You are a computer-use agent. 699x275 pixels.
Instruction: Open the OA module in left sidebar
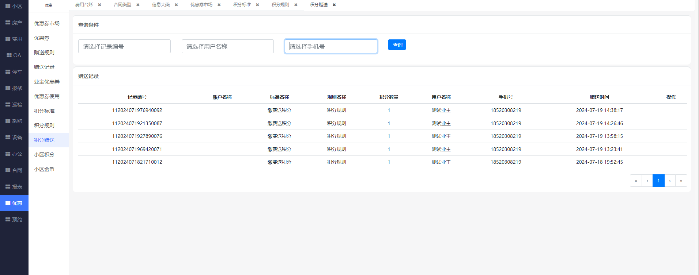pos(14,55)
